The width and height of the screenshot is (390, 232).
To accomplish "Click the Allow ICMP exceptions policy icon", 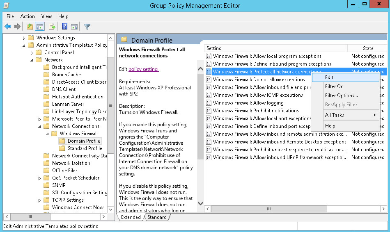I will [209, 95].
